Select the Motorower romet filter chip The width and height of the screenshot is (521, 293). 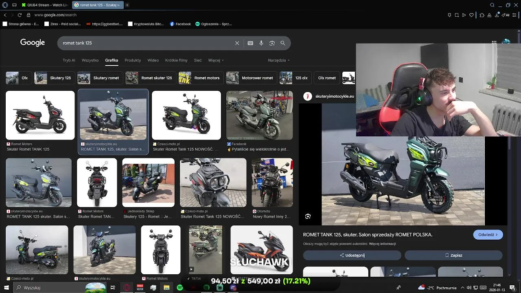tap(251, 78)
